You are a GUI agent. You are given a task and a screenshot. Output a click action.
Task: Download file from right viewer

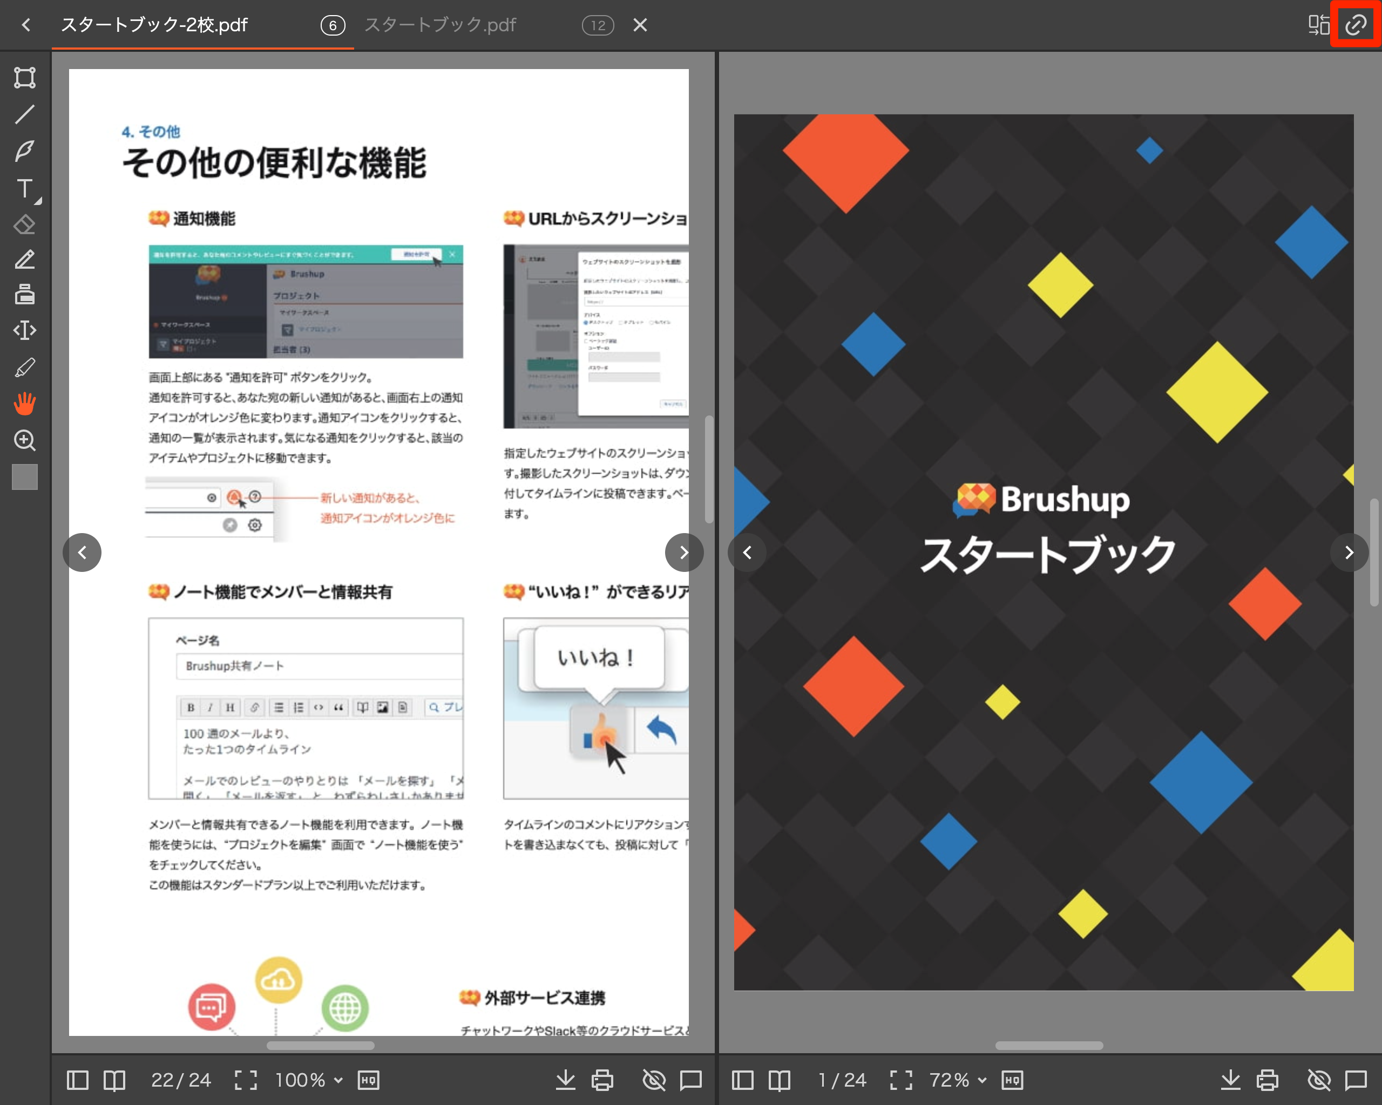(1230, 1080)
